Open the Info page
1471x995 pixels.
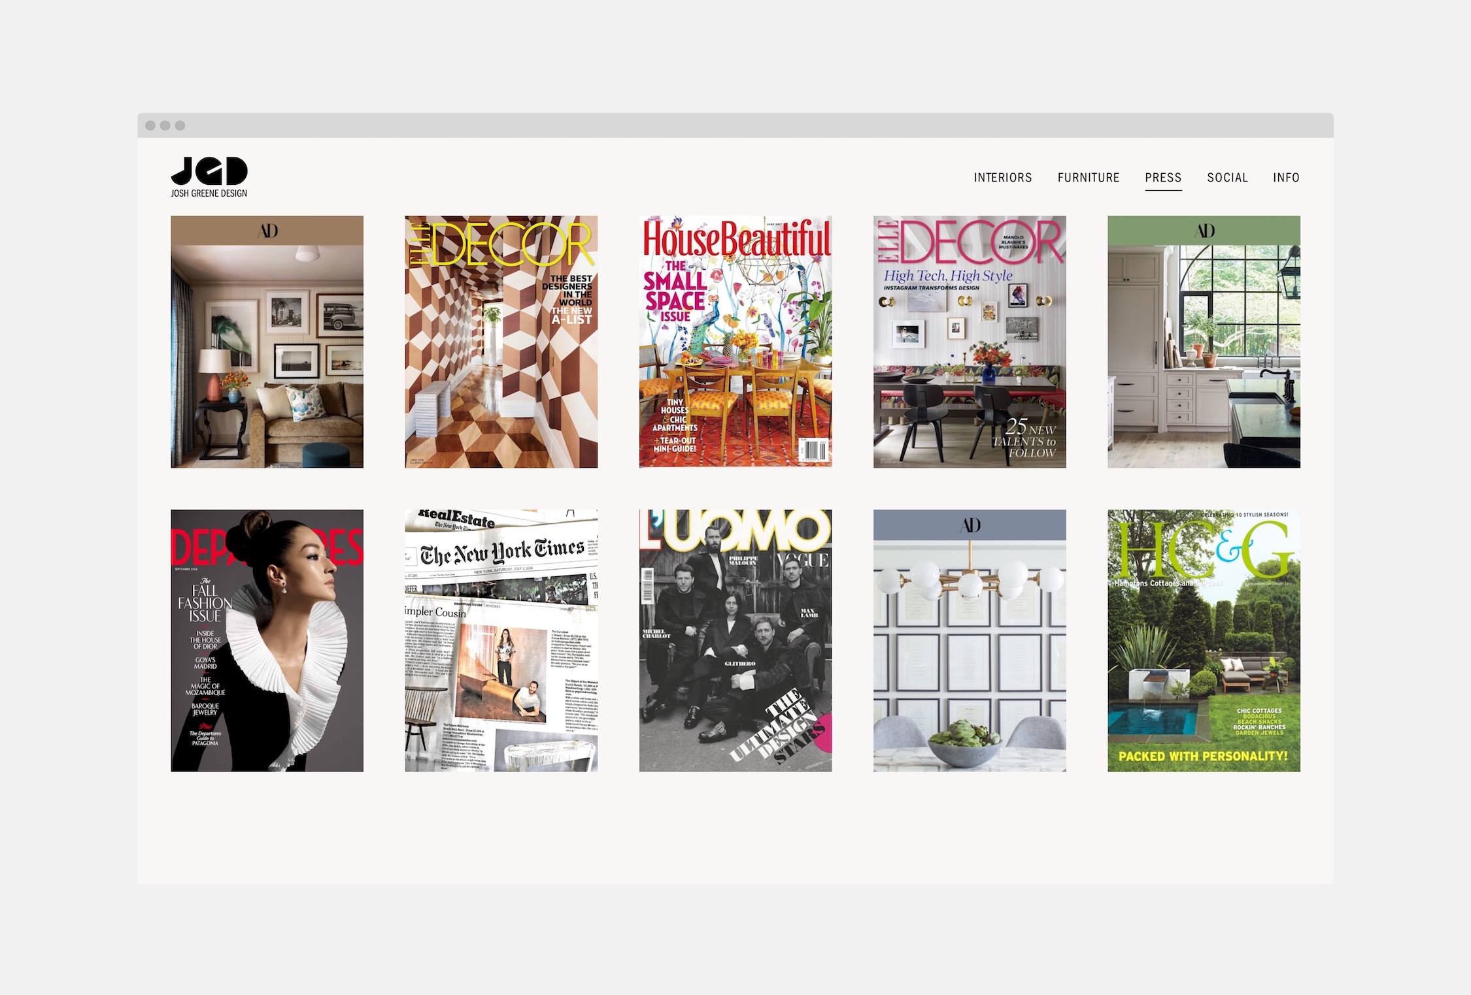pos(1286,178)
